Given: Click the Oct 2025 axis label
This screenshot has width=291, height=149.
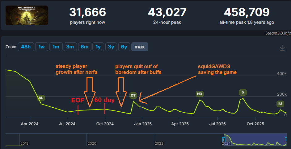Looking at the screenshot, I should 255,124.
